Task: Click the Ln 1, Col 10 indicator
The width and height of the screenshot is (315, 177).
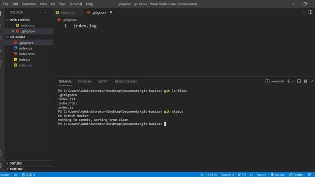Action: pyautogui.click(x=209, y=175)
